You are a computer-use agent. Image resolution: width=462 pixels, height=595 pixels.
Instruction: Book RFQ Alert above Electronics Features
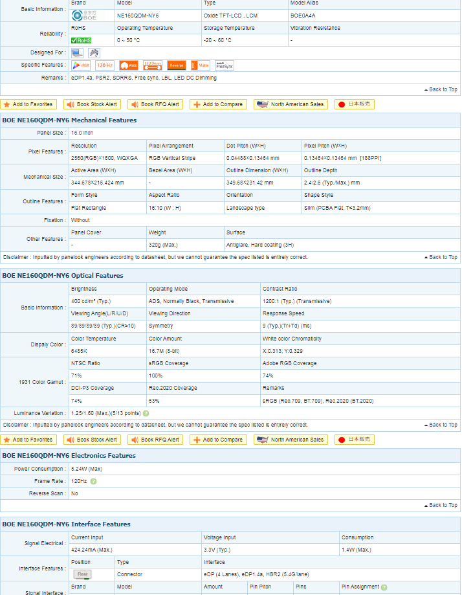[x=155, y=440]
